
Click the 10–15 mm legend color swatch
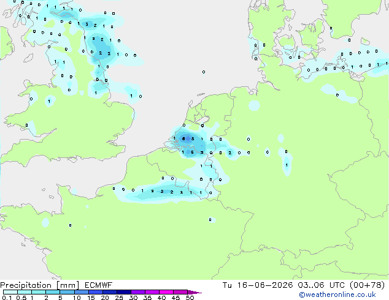click(x=82, y=292)
